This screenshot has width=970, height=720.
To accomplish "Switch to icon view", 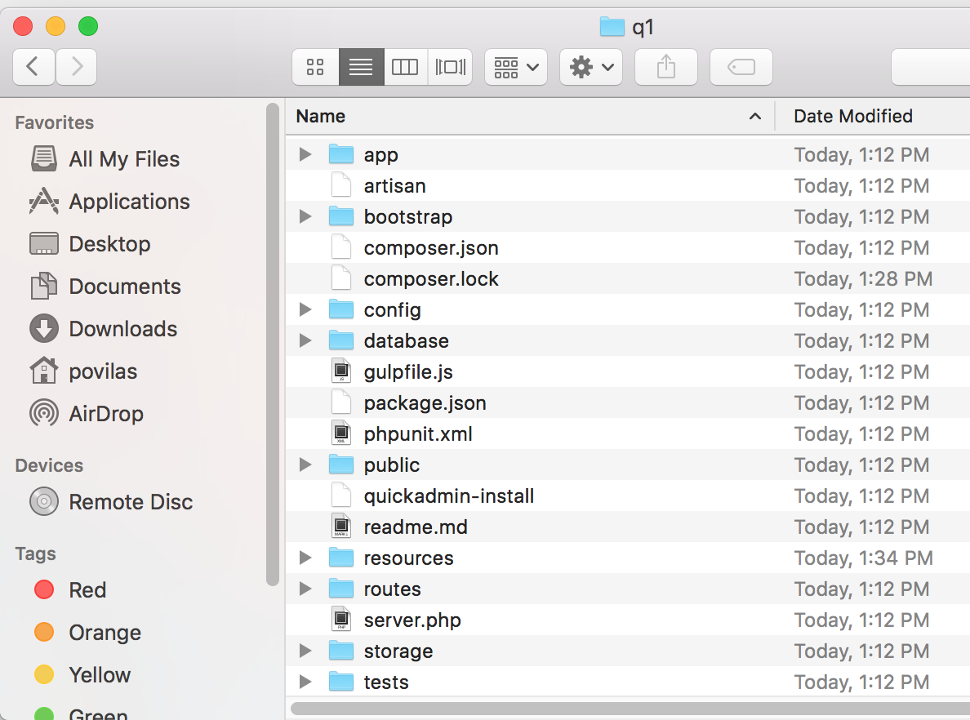I will click(316, 67).
